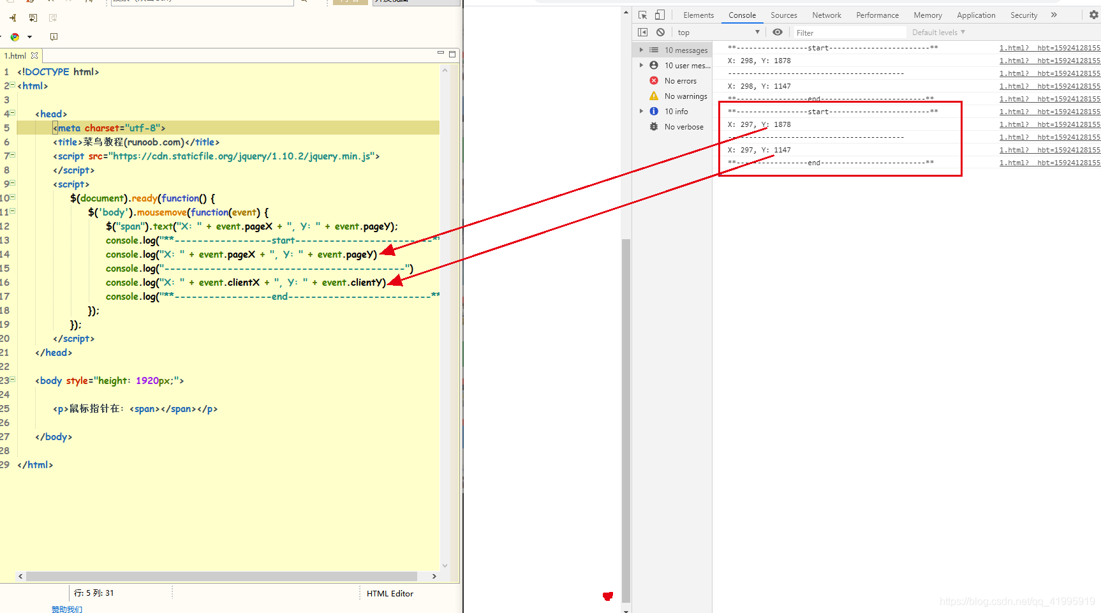Image resolution: width=1101 pixels, height=613 pixels.
Task: Click the user messages person icon
Action: point(654,65)
